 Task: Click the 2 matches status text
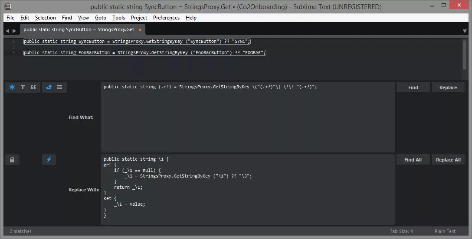click(20, 231)
